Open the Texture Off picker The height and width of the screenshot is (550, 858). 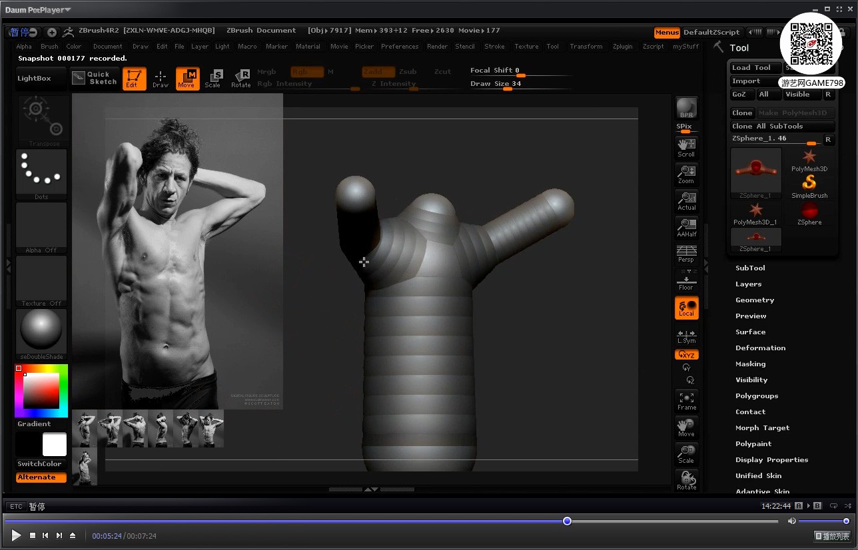41,281
